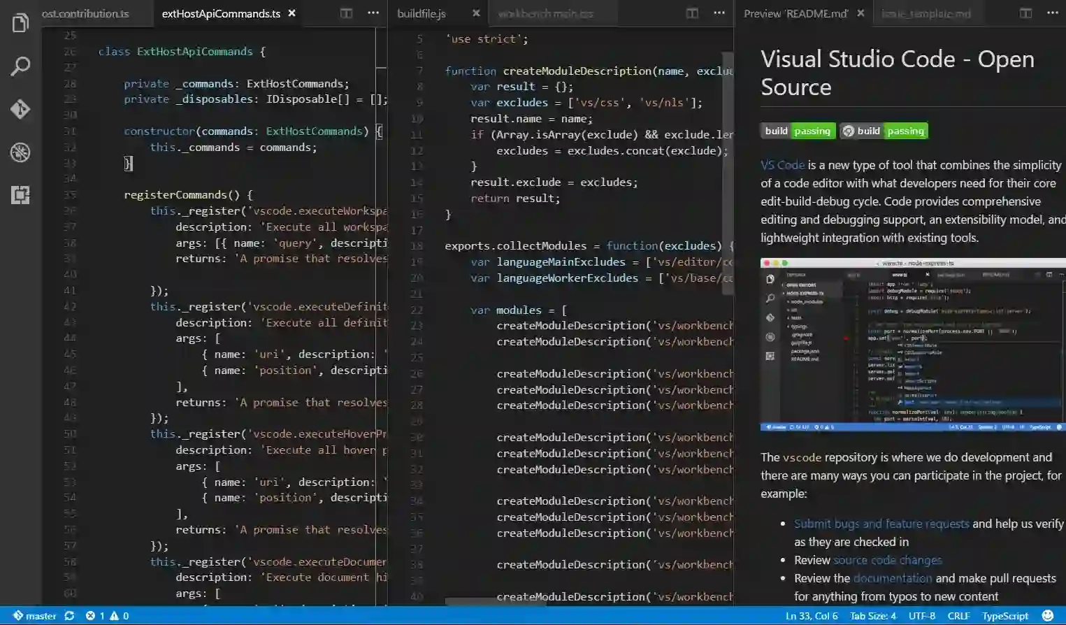Click the master branch indicator
Image resolution: width=1066 pixels, height=625 pixels.
[35, 616]
